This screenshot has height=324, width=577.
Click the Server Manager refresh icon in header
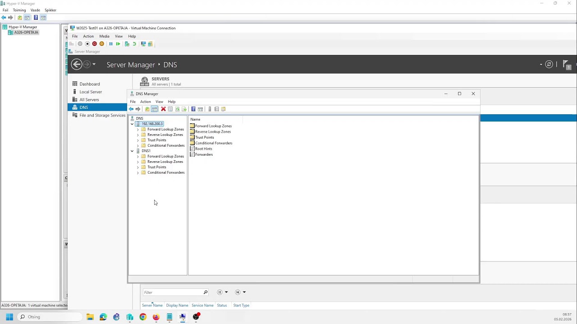pyautogui.click(x=549, y=64)
